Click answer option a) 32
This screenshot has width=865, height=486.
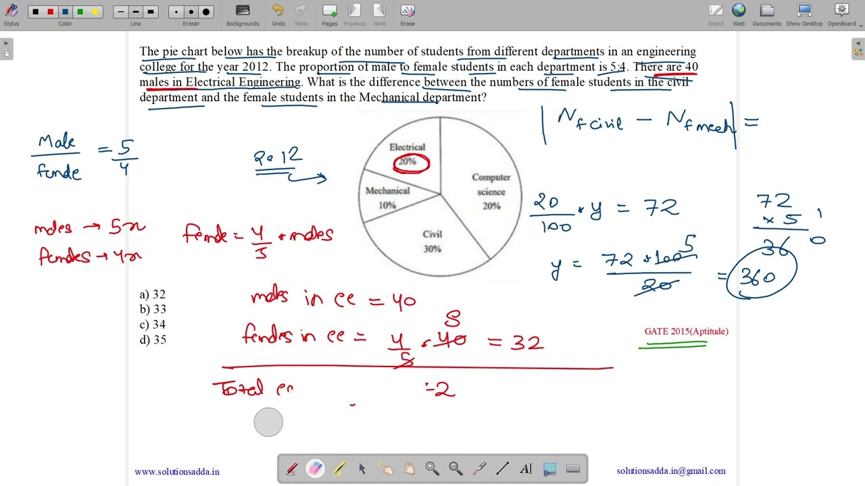tap(153, 294)
